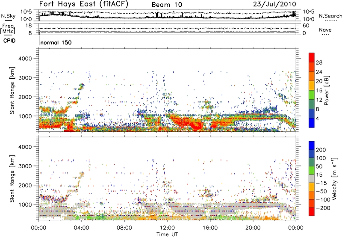The image size is (342, 237).
Task: Click the "18" frequency tick label
Action: 29,26
